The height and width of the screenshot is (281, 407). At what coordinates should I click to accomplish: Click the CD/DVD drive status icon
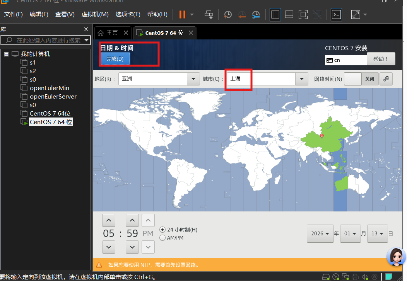click(336, 277)
